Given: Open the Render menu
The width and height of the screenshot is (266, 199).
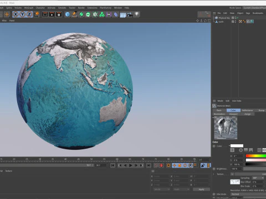Looking at the screenshot, I should click(81, 8).
